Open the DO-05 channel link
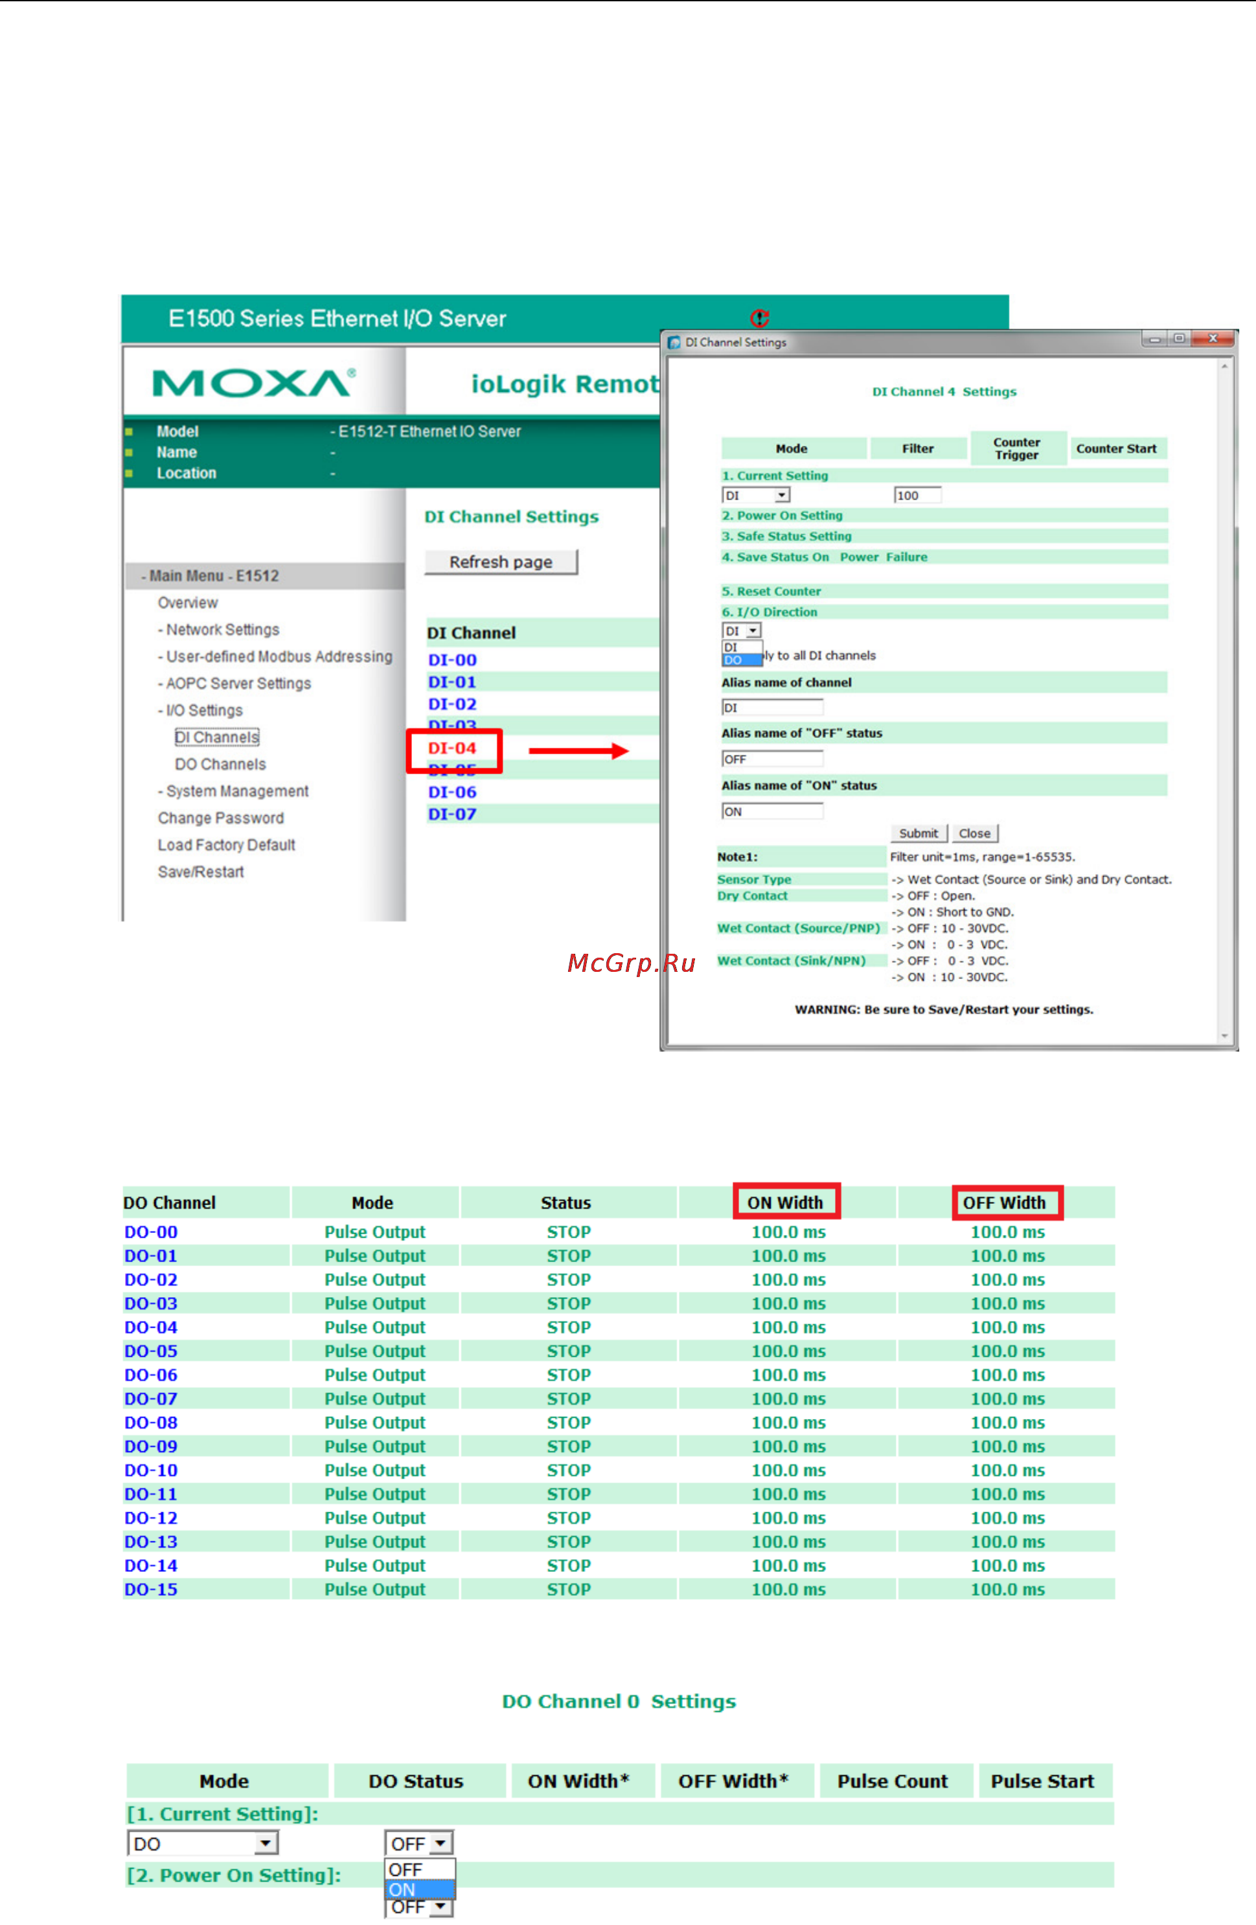This screenshot has width=1256, height=1925. pos(150,1351)
